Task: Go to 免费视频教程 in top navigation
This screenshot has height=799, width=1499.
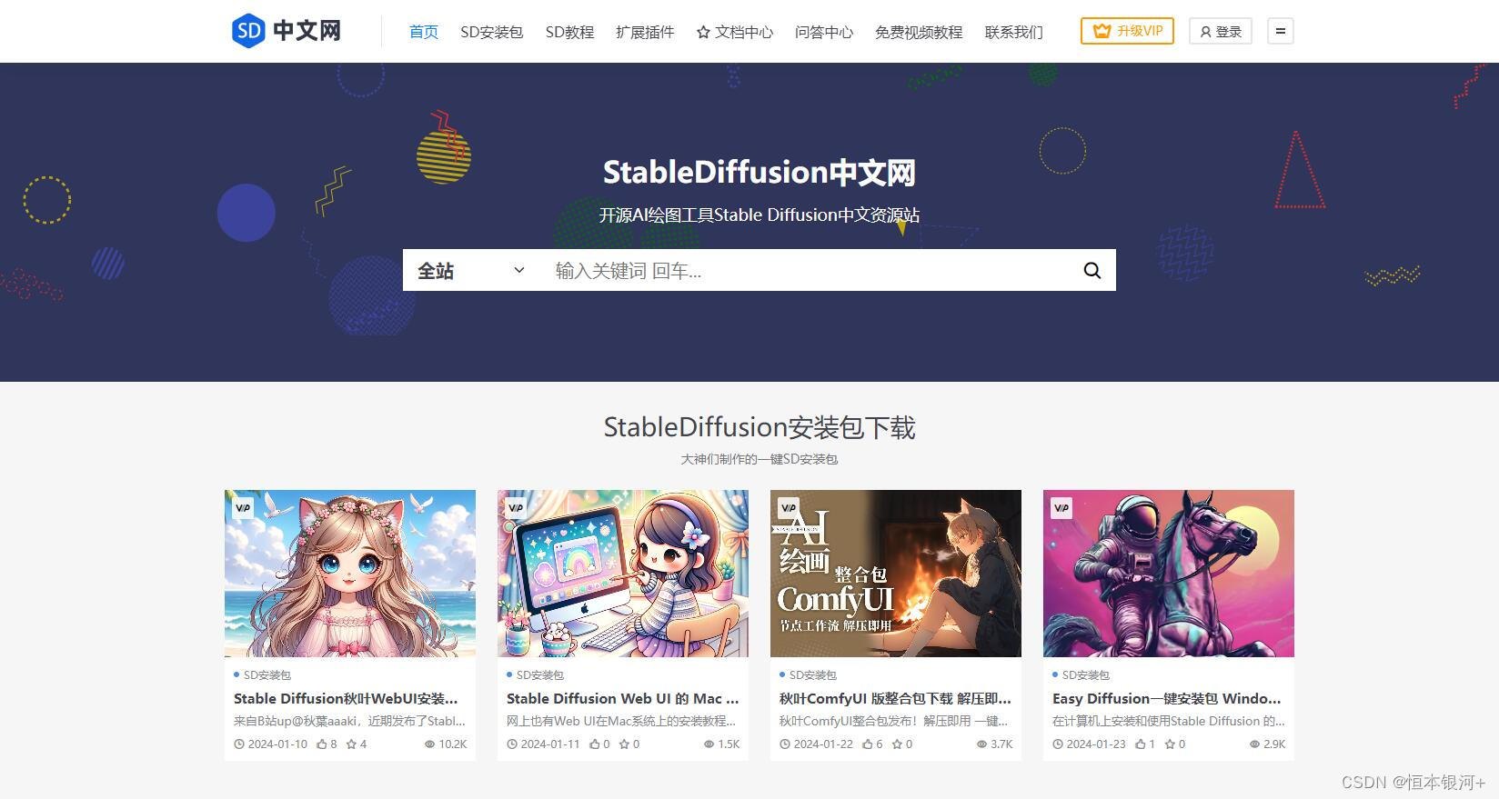Action: pyautogui.click(x=919, y=32)
